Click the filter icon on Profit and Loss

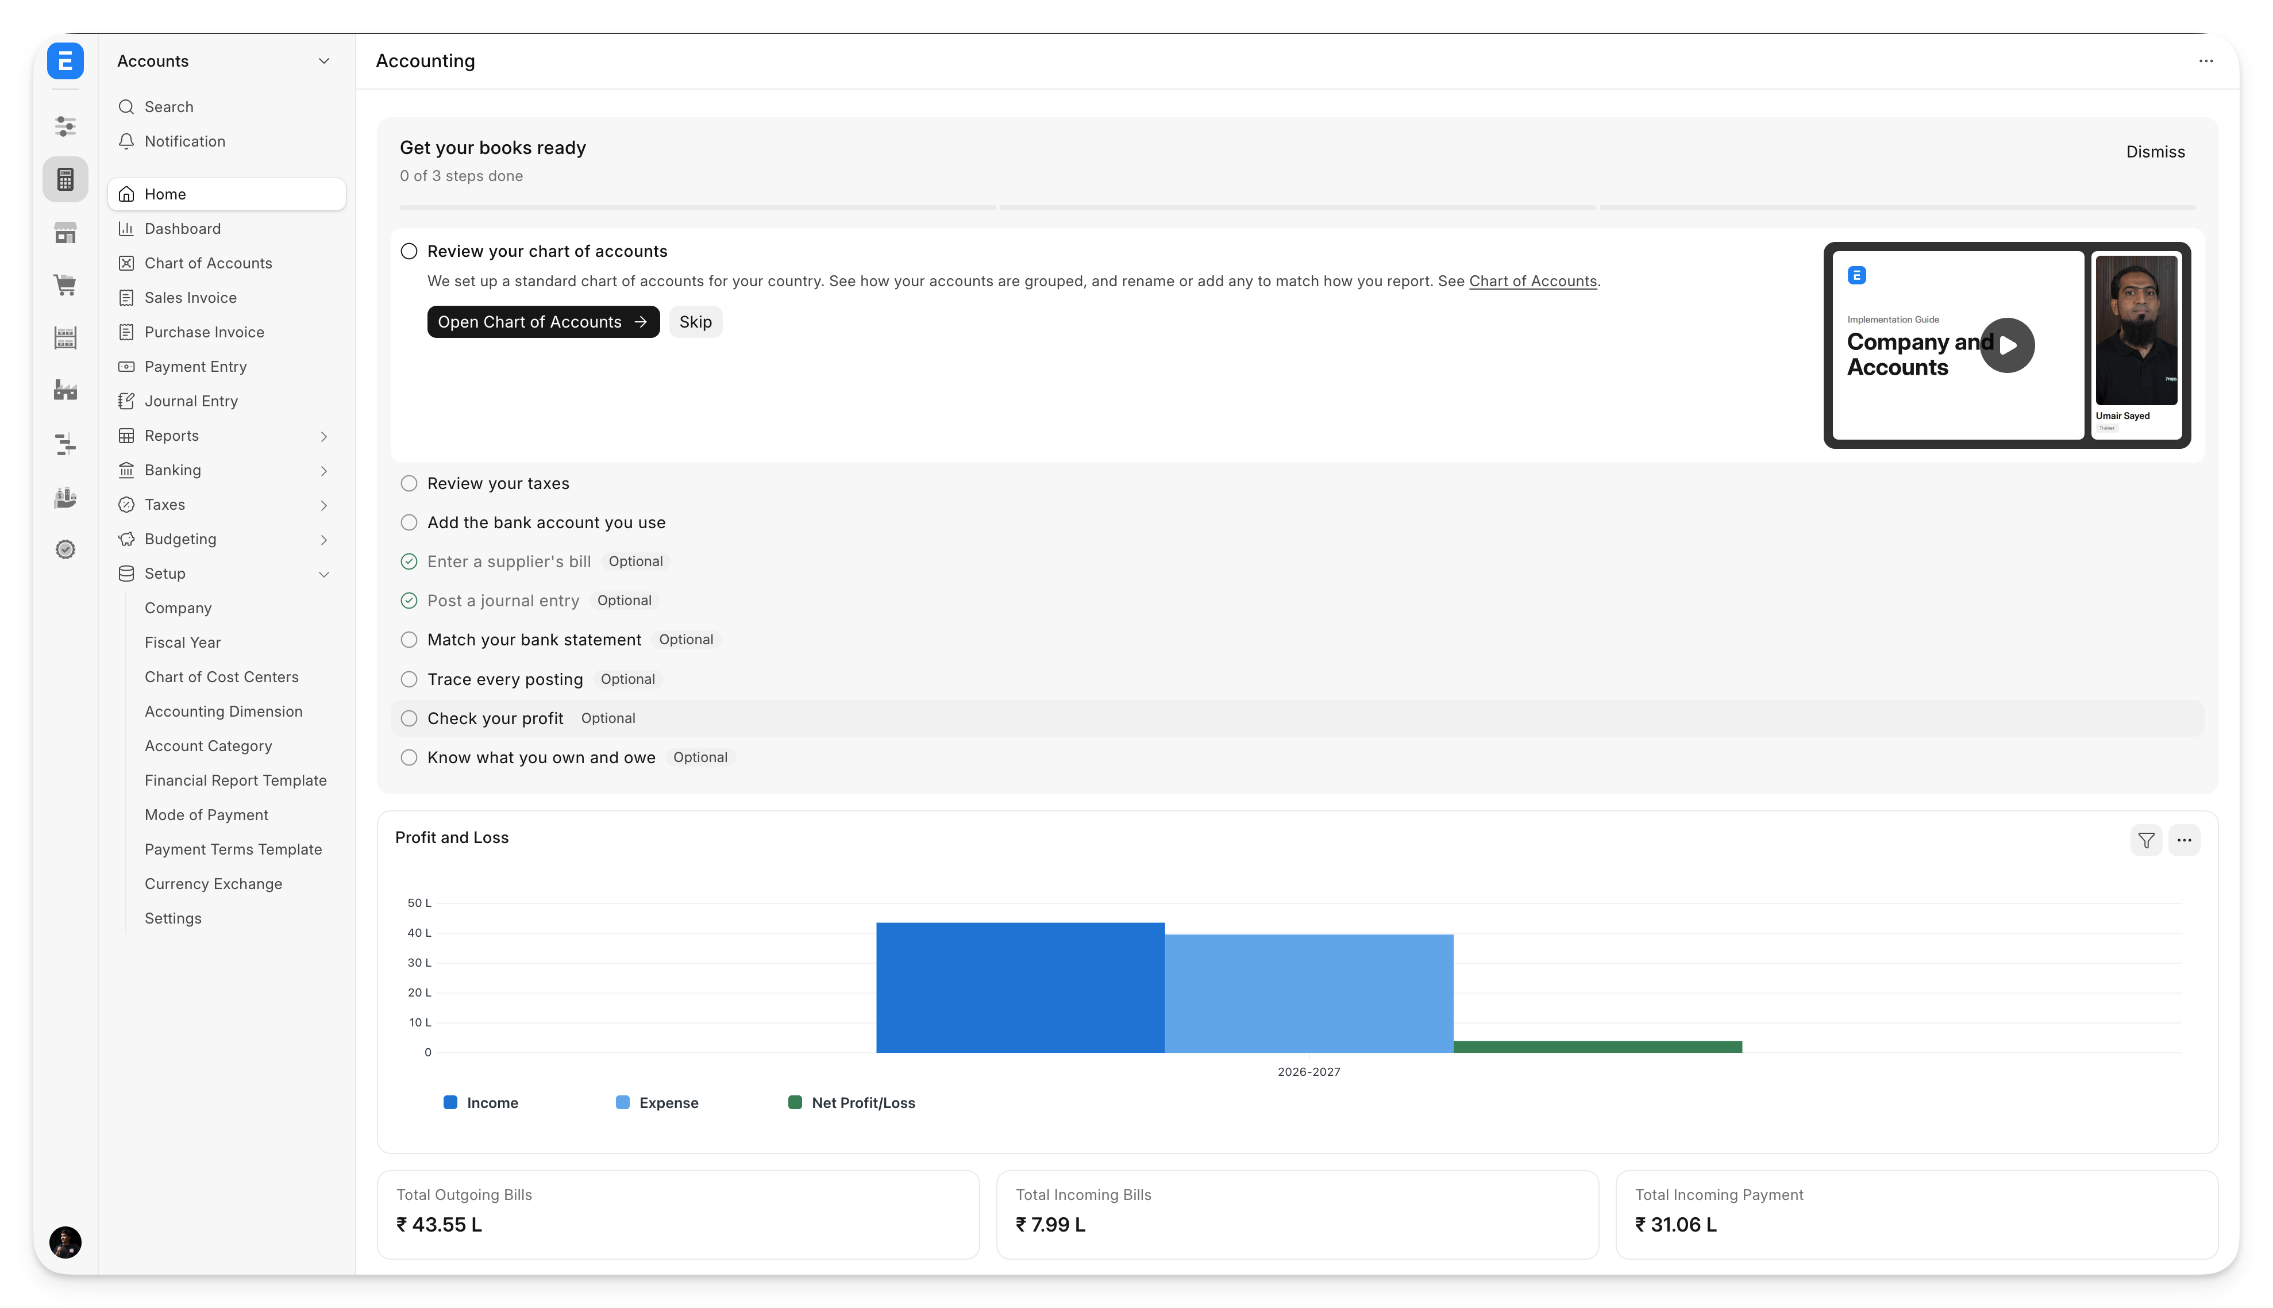click(2145, 840)
